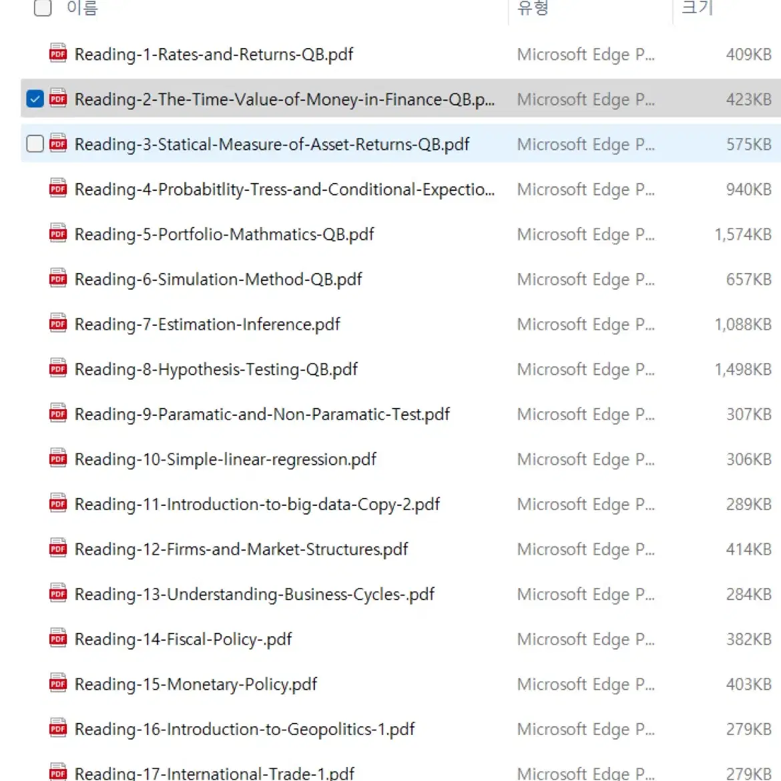
Task: Sort files by the 크기 column header
Action: [698, 7]
